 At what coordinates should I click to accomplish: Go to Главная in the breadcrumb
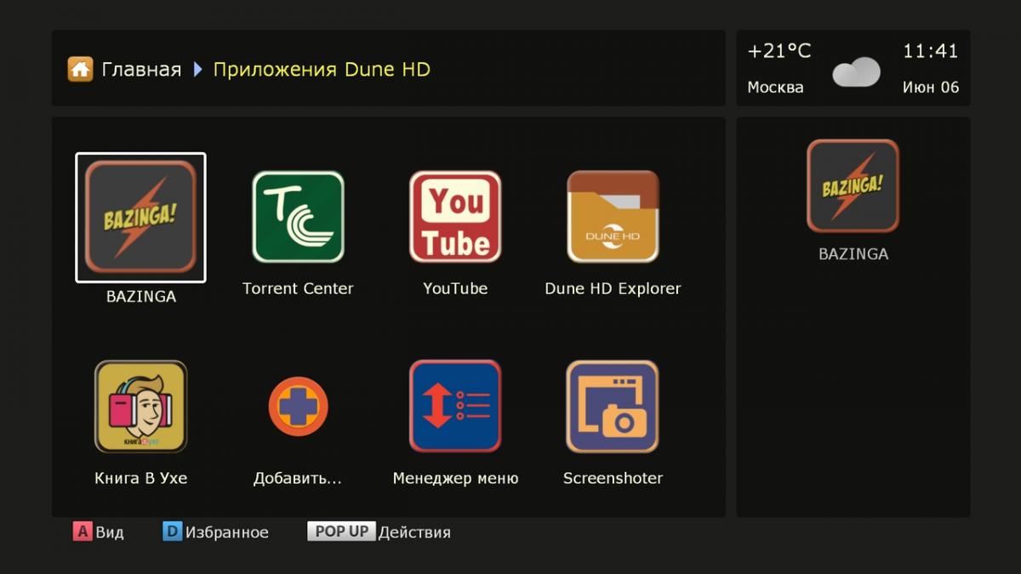[x=141, y=70]
